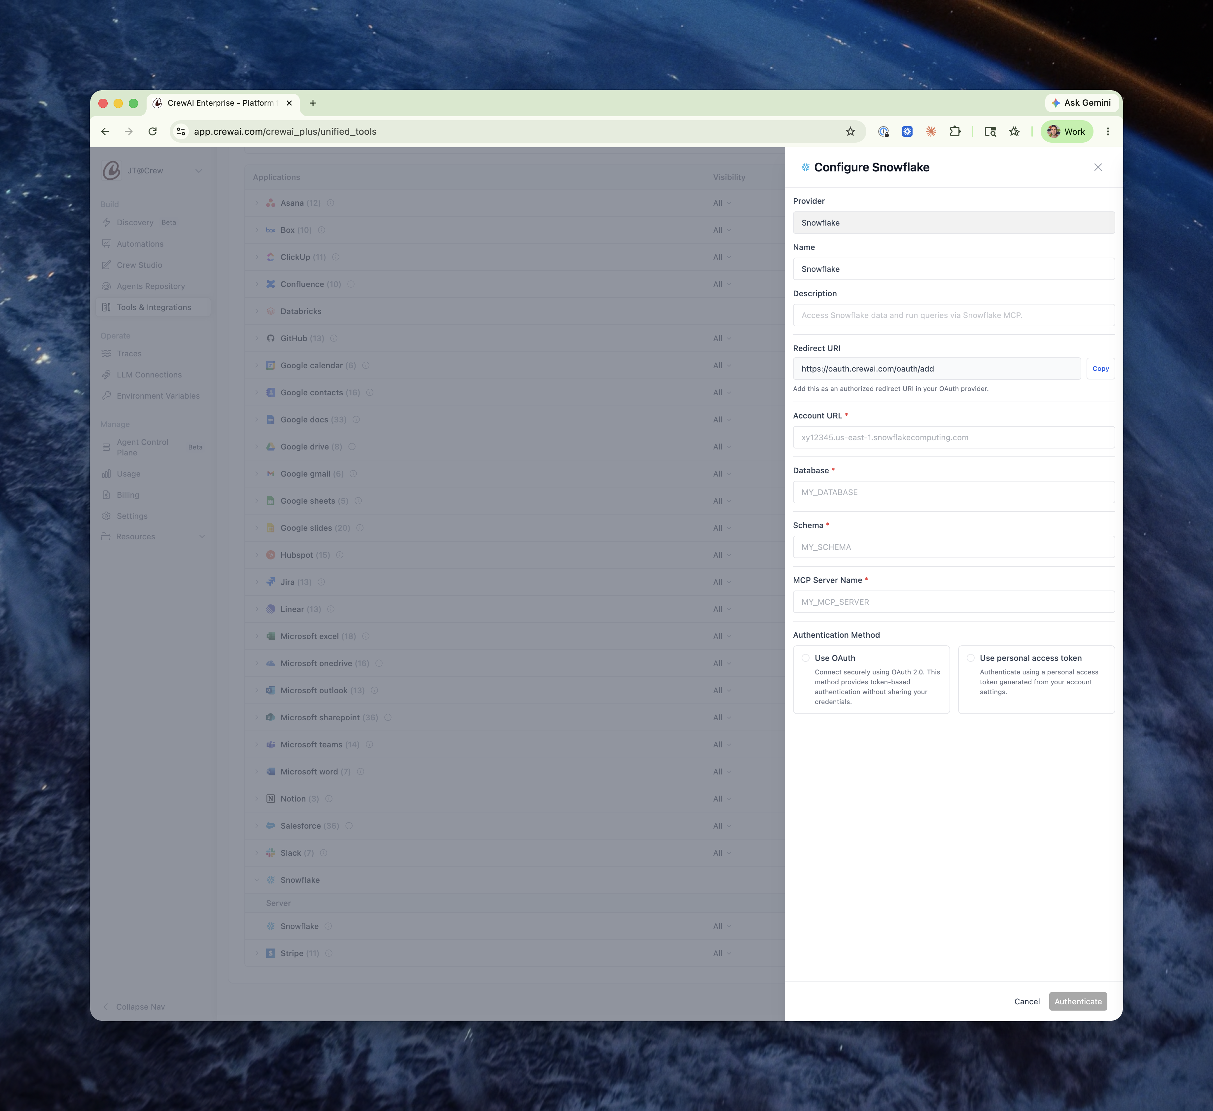Screen dimensions: 1213x1111
Task: Click the info icon beside Snowflake server
Action: (x=329, y=926)
